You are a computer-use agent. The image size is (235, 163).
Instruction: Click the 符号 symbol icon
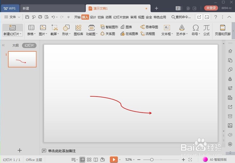tap(196, 28)
